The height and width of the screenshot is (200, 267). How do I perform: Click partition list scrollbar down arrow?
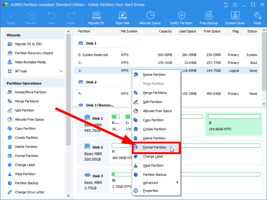264,104
